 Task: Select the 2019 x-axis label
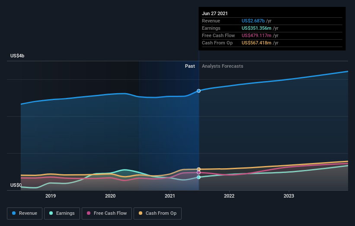51,196
